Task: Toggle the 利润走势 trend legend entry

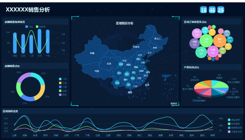Action: coord(234,124)
